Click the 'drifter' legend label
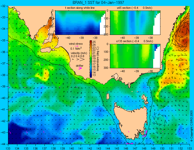Image resolution: width=194 pixels, height=150 pixels. (80, 66)
